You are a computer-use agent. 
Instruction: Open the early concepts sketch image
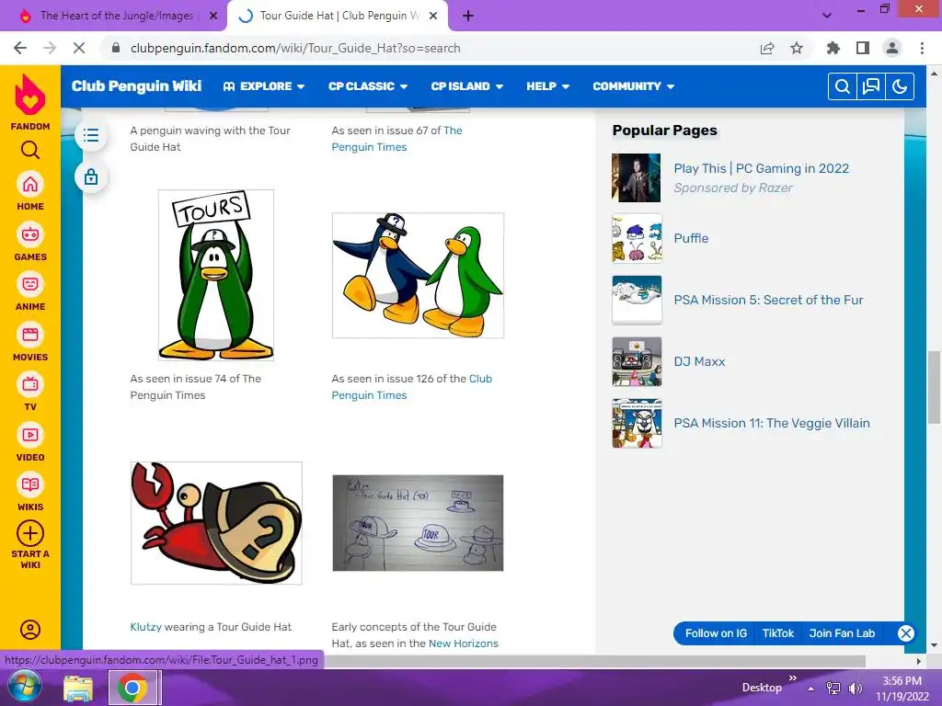pos(419,522)
